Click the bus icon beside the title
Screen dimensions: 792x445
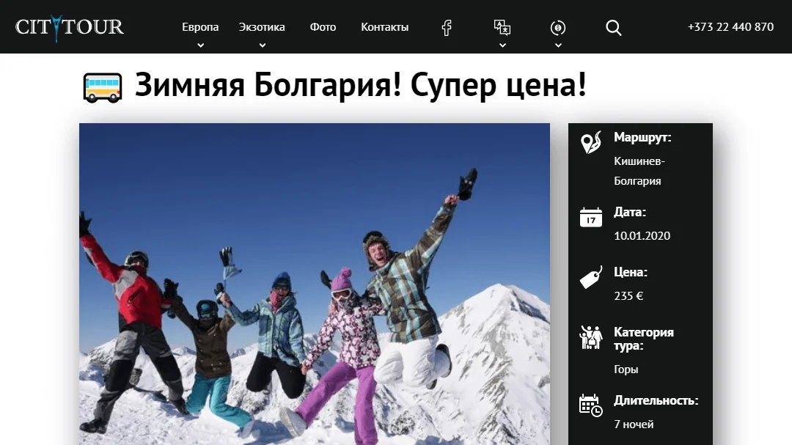103,88
